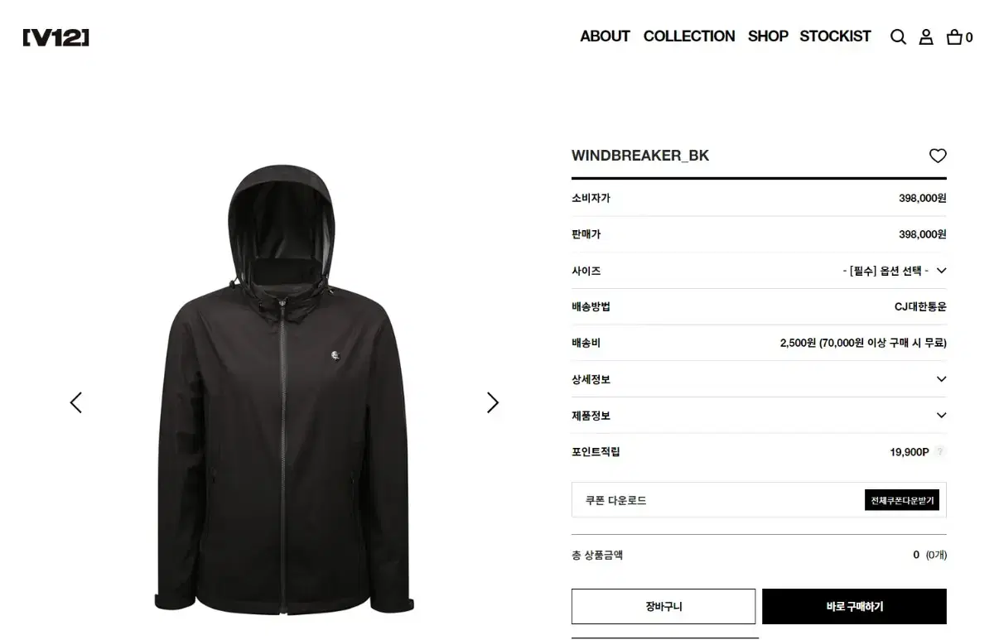Image resolution: width=994 pixels, height=640 pixels.
Task: Open the SHOP menu item
Action: 768,36
